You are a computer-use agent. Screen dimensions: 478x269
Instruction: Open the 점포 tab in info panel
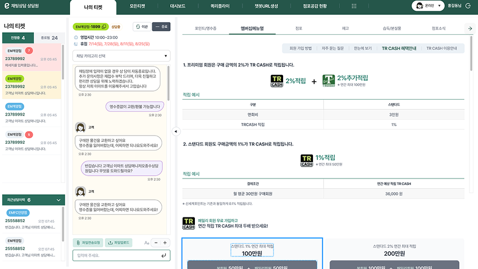(x=299, y=28)
